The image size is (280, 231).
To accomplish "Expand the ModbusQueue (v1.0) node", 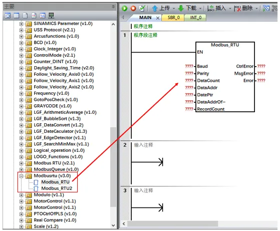I will [21, 169].
